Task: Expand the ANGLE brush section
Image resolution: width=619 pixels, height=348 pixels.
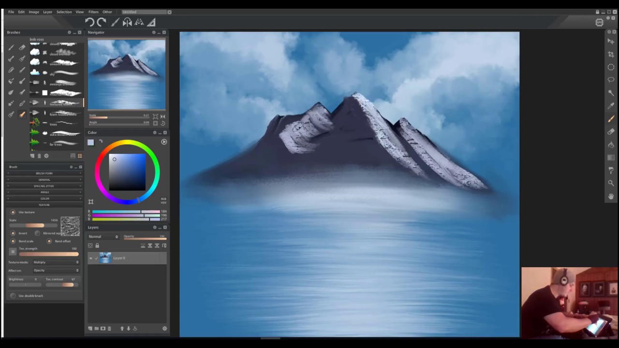Action: [x=44, y=192]
